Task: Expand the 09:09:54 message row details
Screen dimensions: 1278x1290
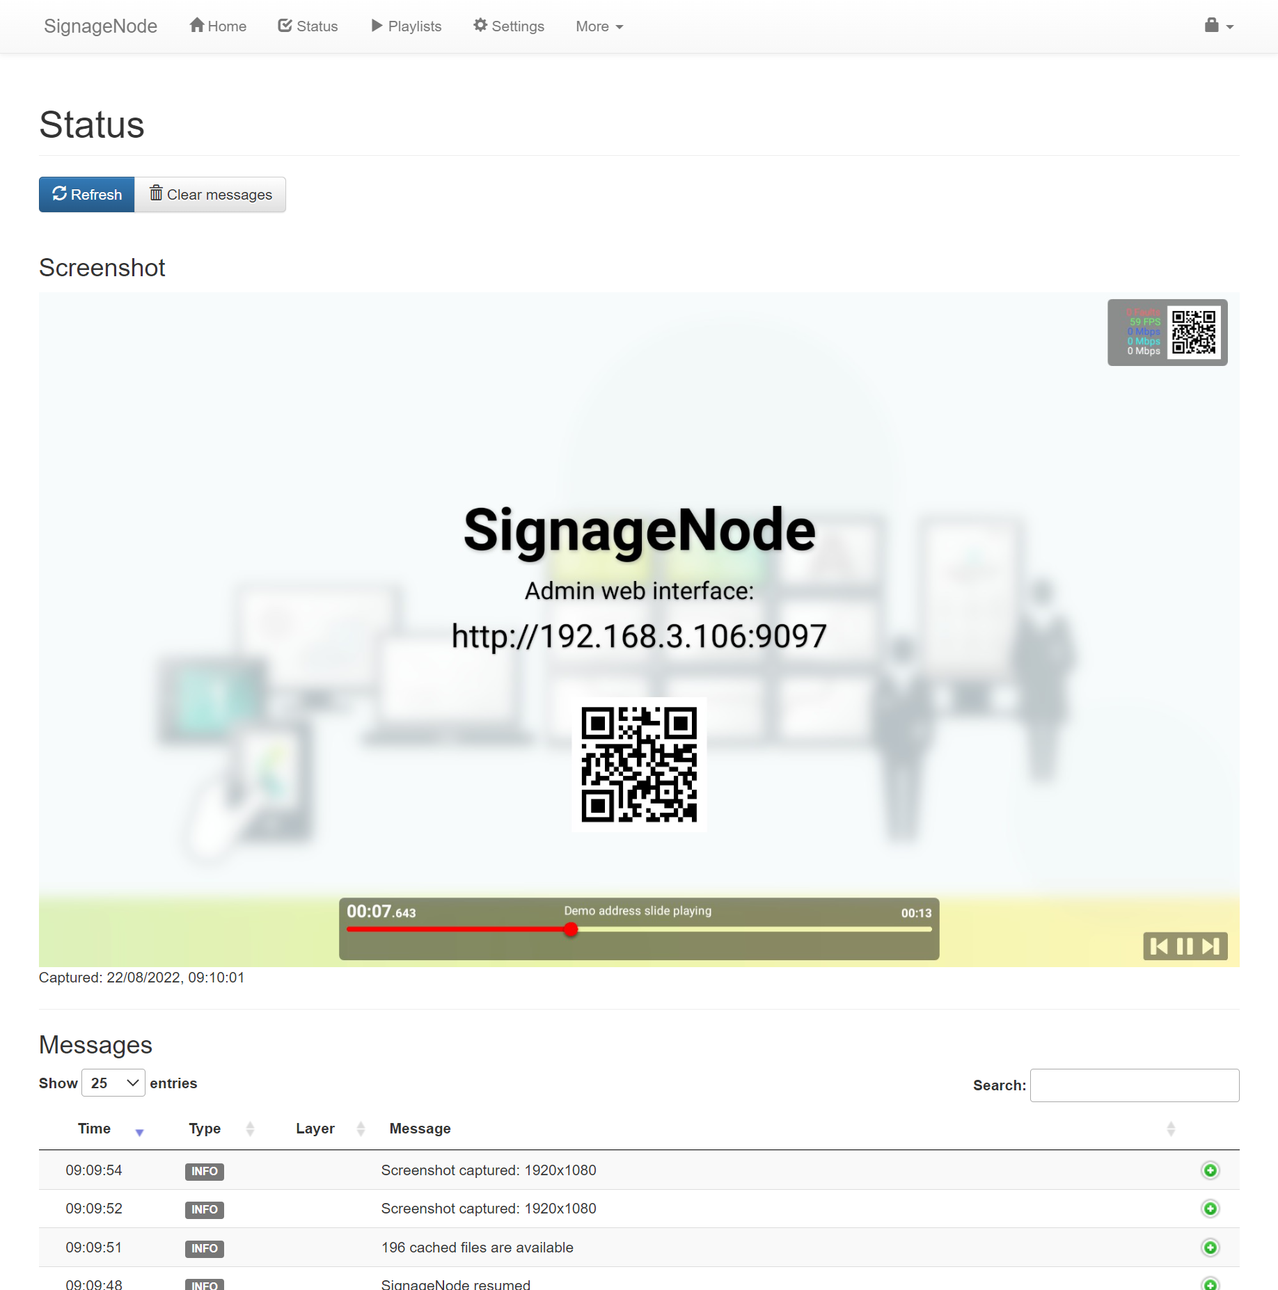Action: pos(1210,1170)
